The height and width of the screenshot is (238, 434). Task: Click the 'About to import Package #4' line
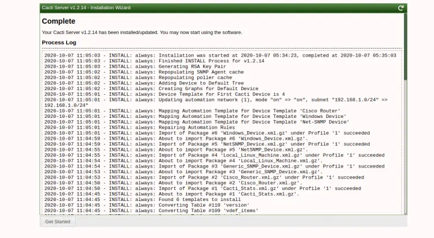click(183, 161)
